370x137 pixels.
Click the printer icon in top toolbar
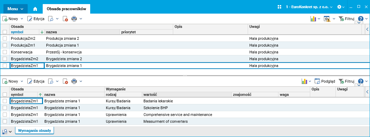click(74, 19)
